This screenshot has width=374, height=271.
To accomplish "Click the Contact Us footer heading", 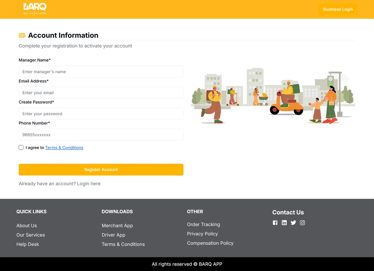I will (288, 213).
